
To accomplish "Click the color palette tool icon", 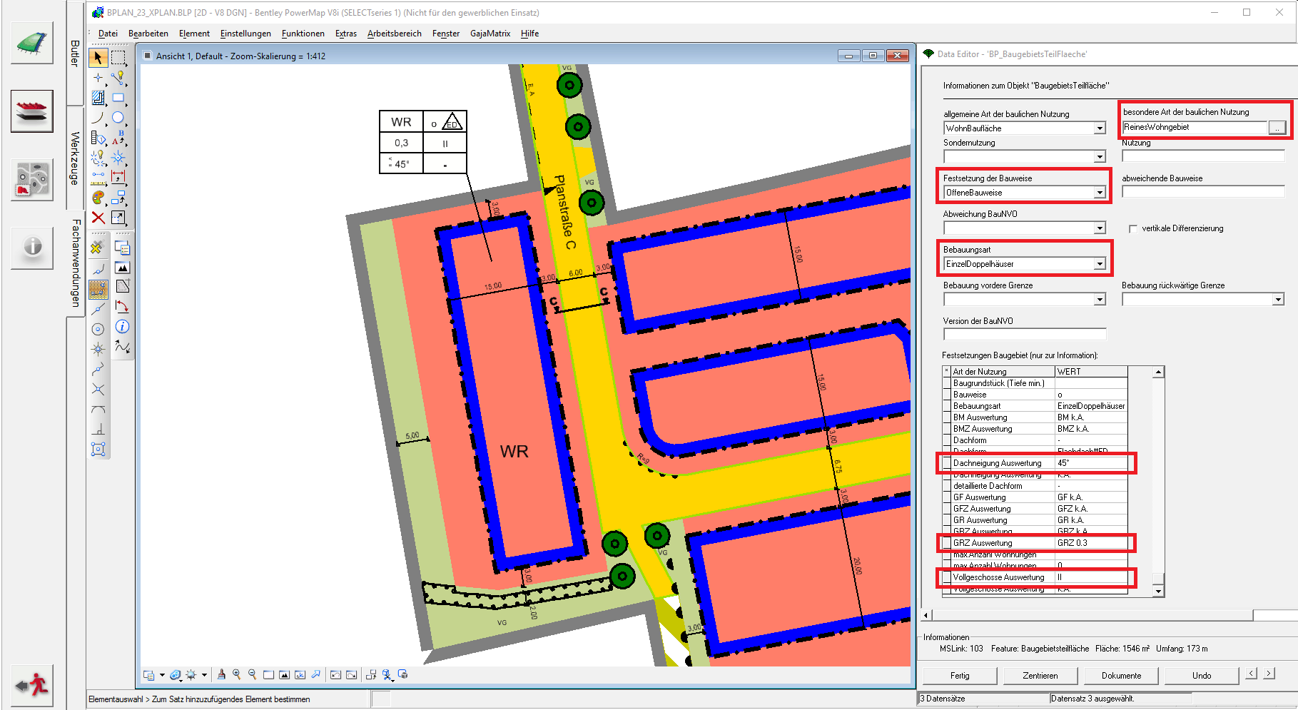I will point(98,198).
